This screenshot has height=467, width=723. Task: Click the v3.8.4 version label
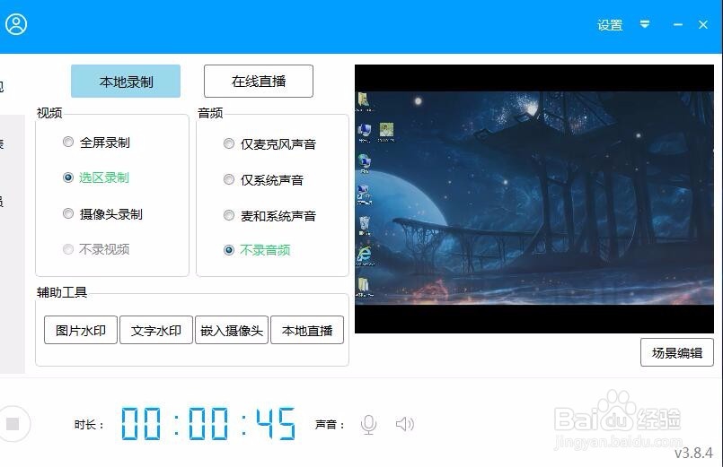[693, 454]
